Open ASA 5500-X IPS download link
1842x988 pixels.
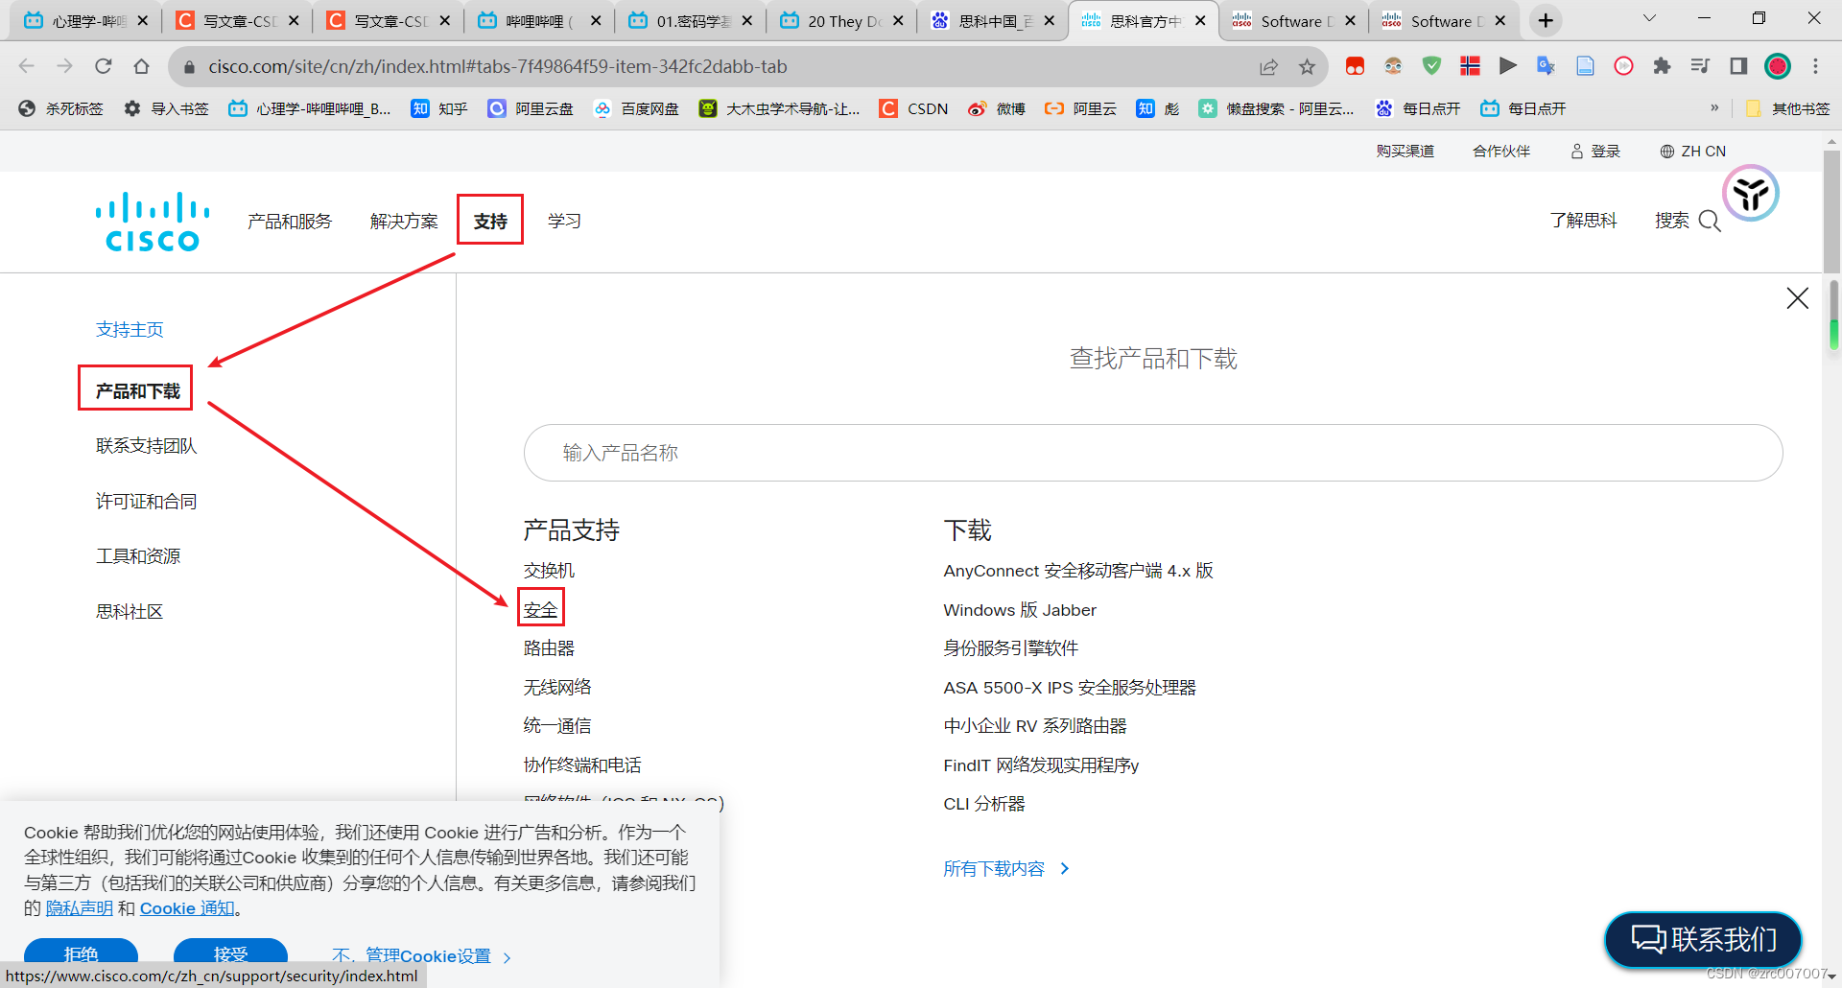coord(1070,688)
